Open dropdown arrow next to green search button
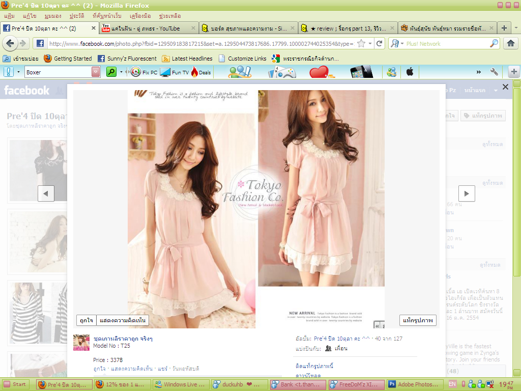Screen dimensions: 521x391 click(x=121, y=72)
